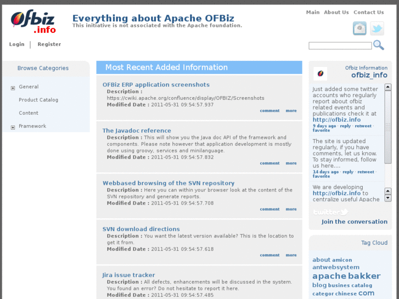This screenshot has width=399, height=299.
Task: Click the tweet widget scrollbar thumb
Action: (388, 127)
